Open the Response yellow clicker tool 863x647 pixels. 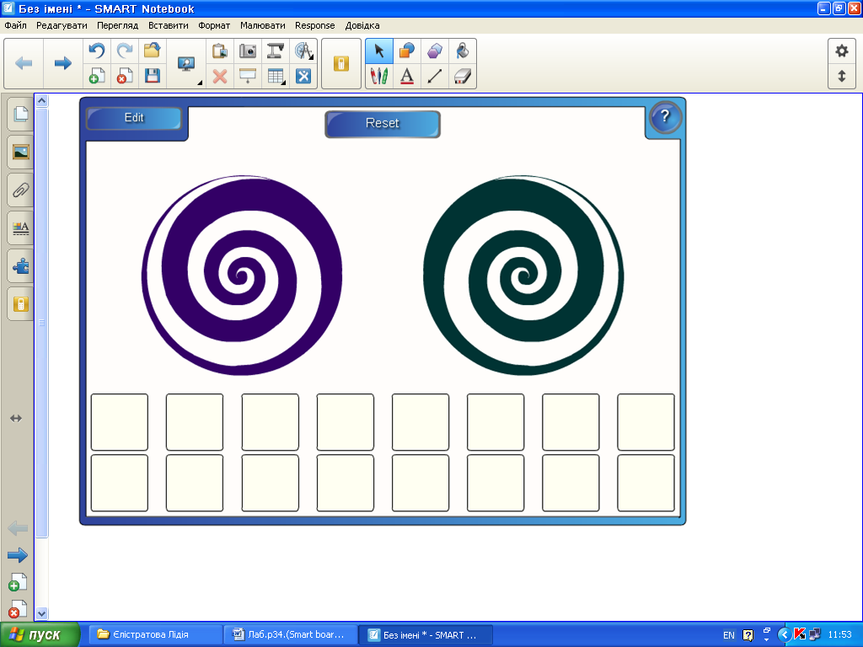341,64
